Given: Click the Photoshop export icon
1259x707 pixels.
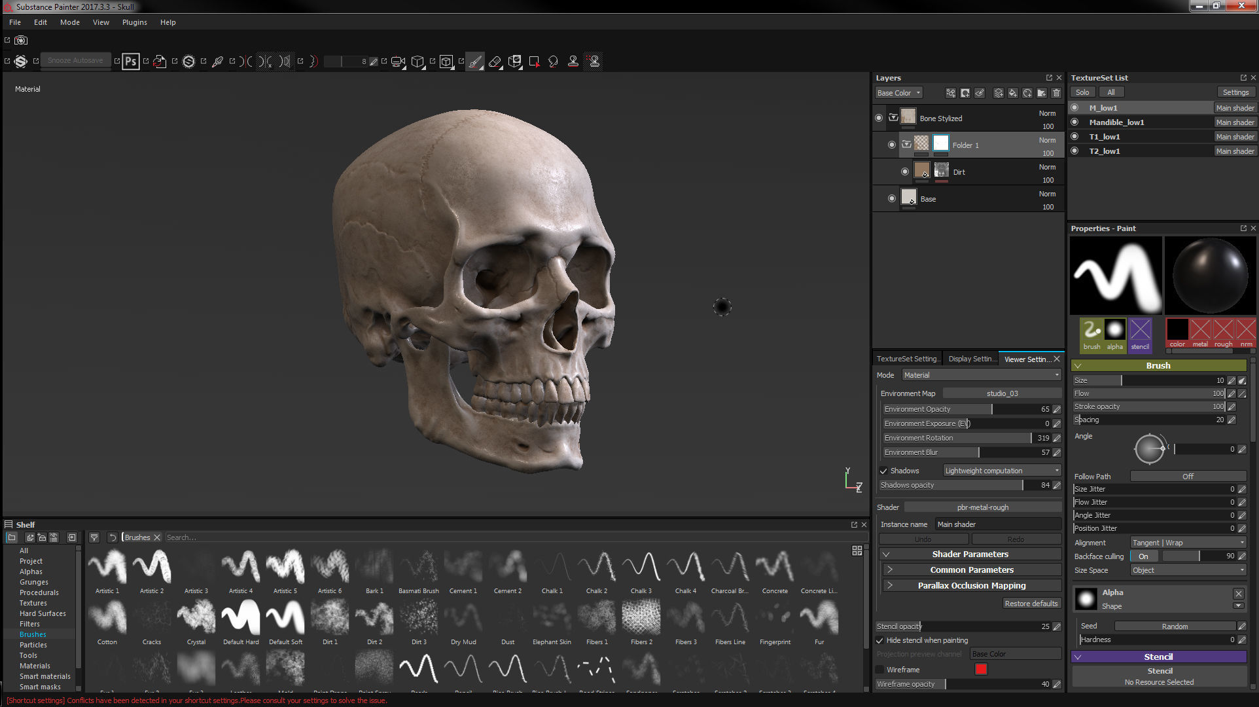Looking at the screenshot, I should pyautogui.click(x=131, y=62).
